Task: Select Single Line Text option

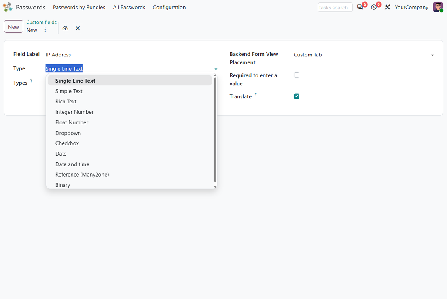Action: coord(130,81)
